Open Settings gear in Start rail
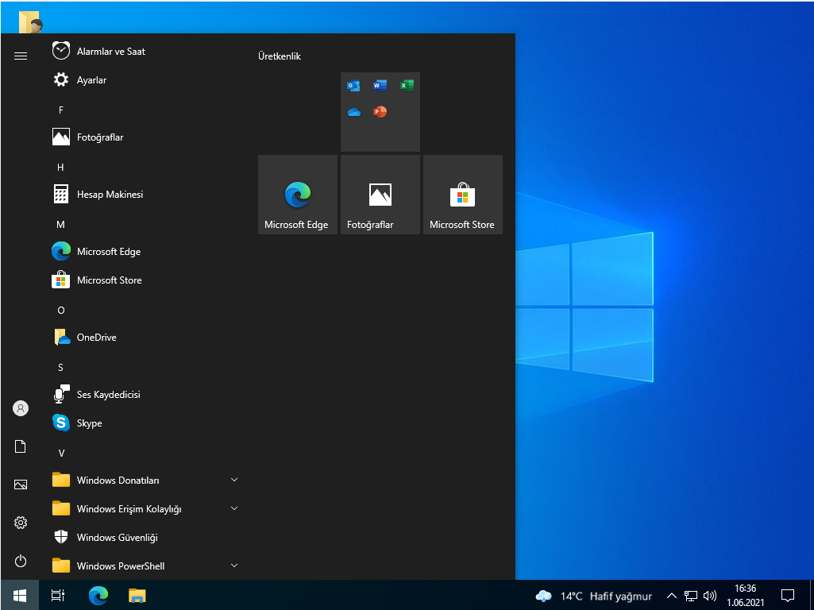Viewport: 814px width, 610px height. click(x=21, y=523)
